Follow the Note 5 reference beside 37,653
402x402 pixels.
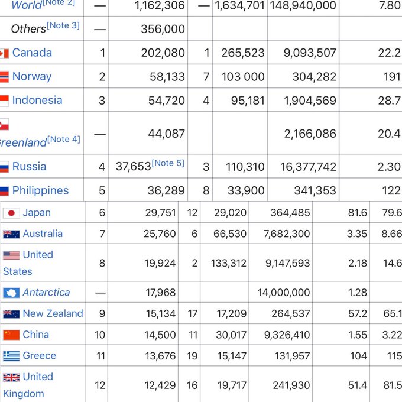168,163
